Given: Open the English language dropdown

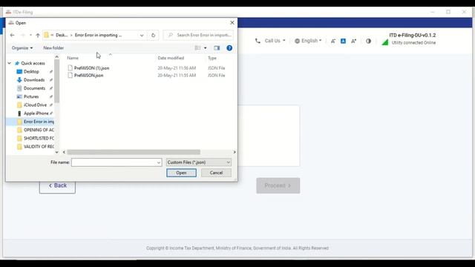Looking at the screenshot, I should (x=311, y=41).
